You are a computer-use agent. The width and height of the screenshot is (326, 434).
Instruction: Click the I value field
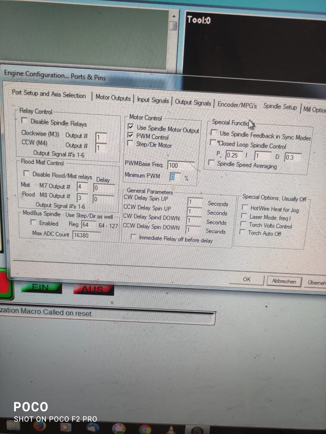(262, 156)
